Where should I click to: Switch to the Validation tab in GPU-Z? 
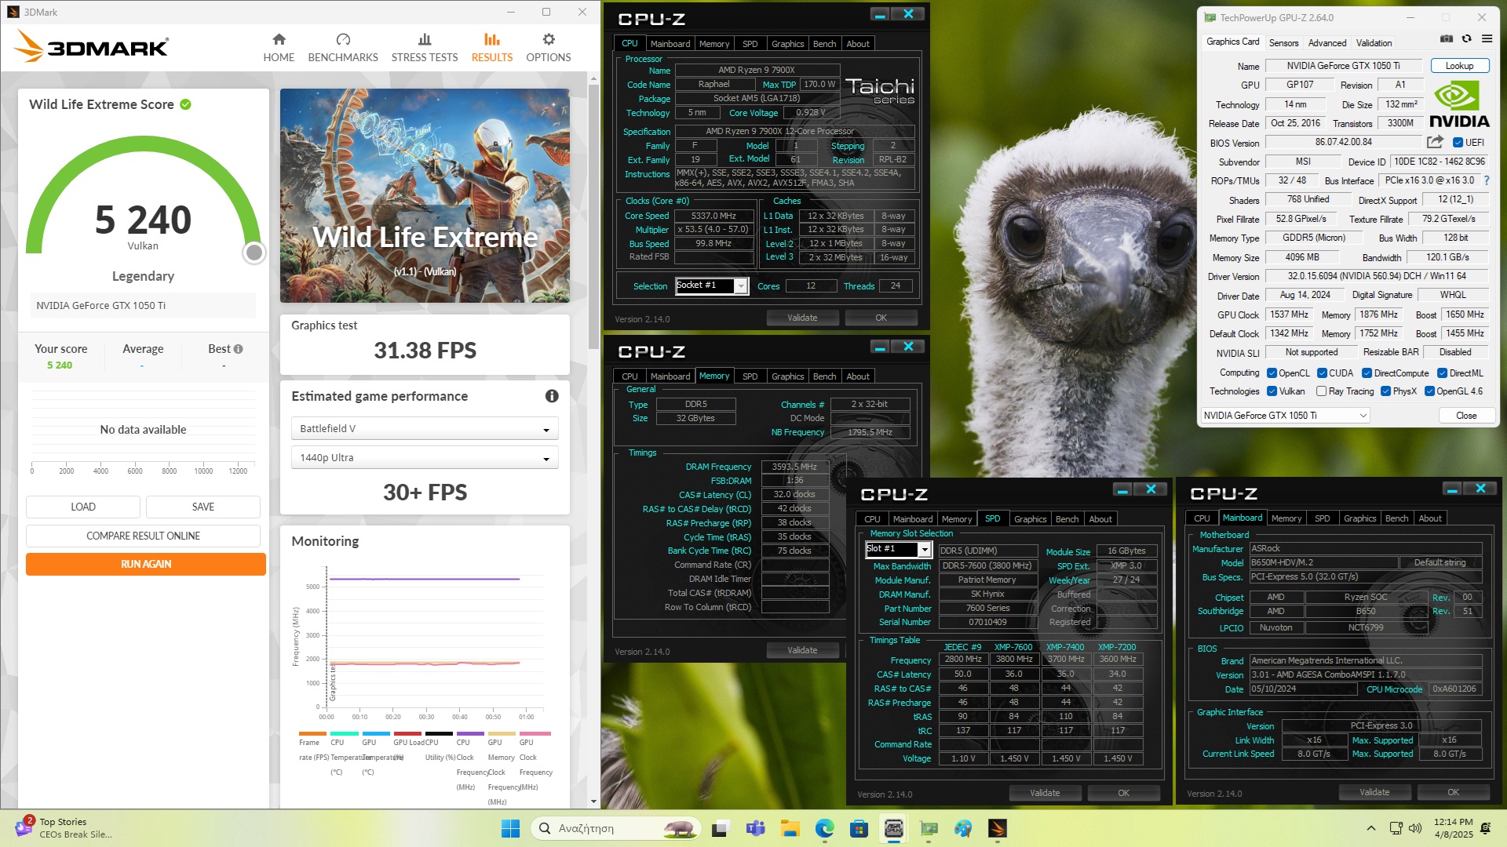[x=1374, y=43]
